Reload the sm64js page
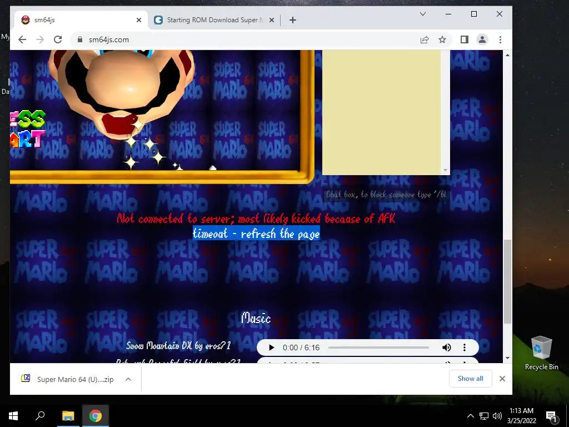Image resolution: width=569 pixels, height=427 pixels. pos(58,39)
